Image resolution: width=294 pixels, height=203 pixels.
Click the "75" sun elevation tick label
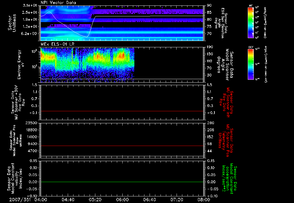(209, 27)
